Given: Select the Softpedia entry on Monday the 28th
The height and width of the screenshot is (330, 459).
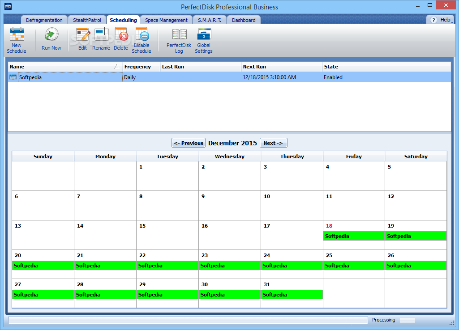Looking at the screenshot, I should (x=105, y=295).
